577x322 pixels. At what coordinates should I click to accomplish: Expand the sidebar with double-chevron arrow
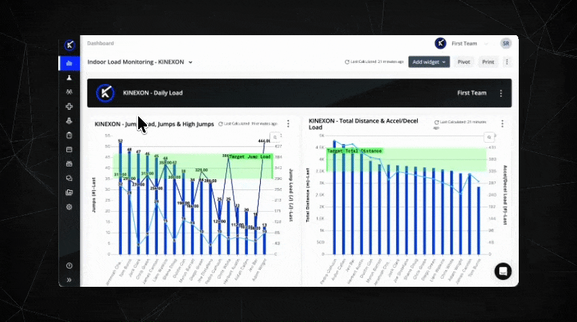pyautogui.click(x=69, y=279)
